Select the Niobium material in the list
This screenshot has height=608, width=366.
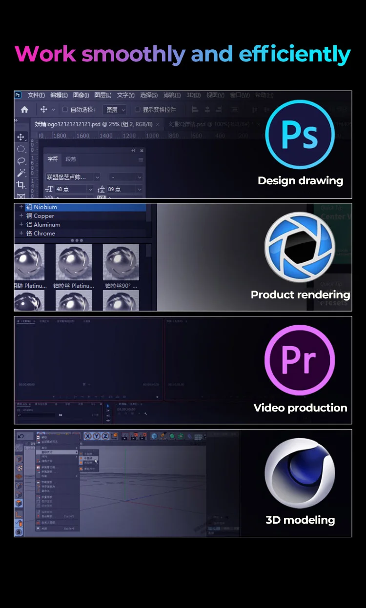click(x=45, y=207)
